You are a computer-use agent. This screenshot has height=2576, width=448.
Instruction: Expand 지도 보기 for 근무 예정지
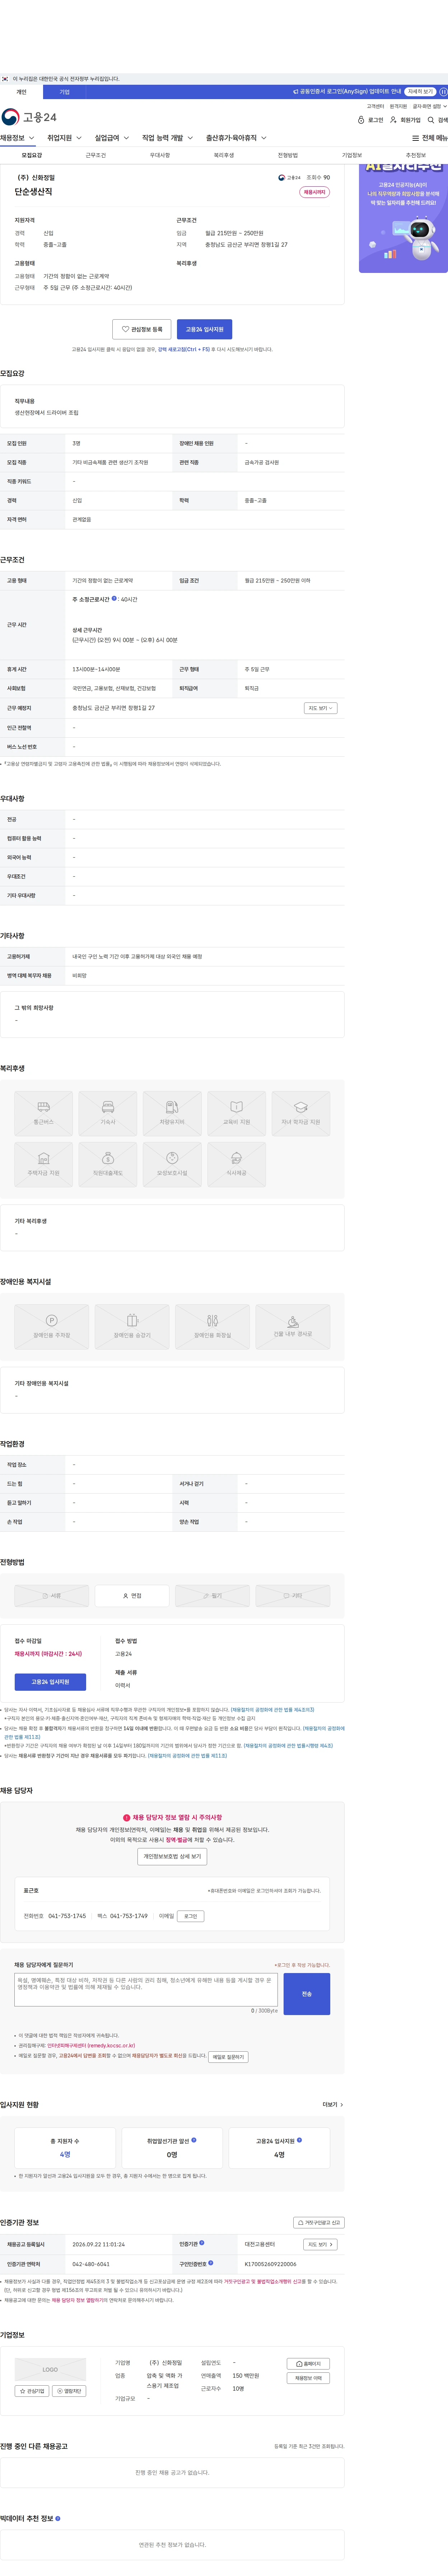[320, 708]
